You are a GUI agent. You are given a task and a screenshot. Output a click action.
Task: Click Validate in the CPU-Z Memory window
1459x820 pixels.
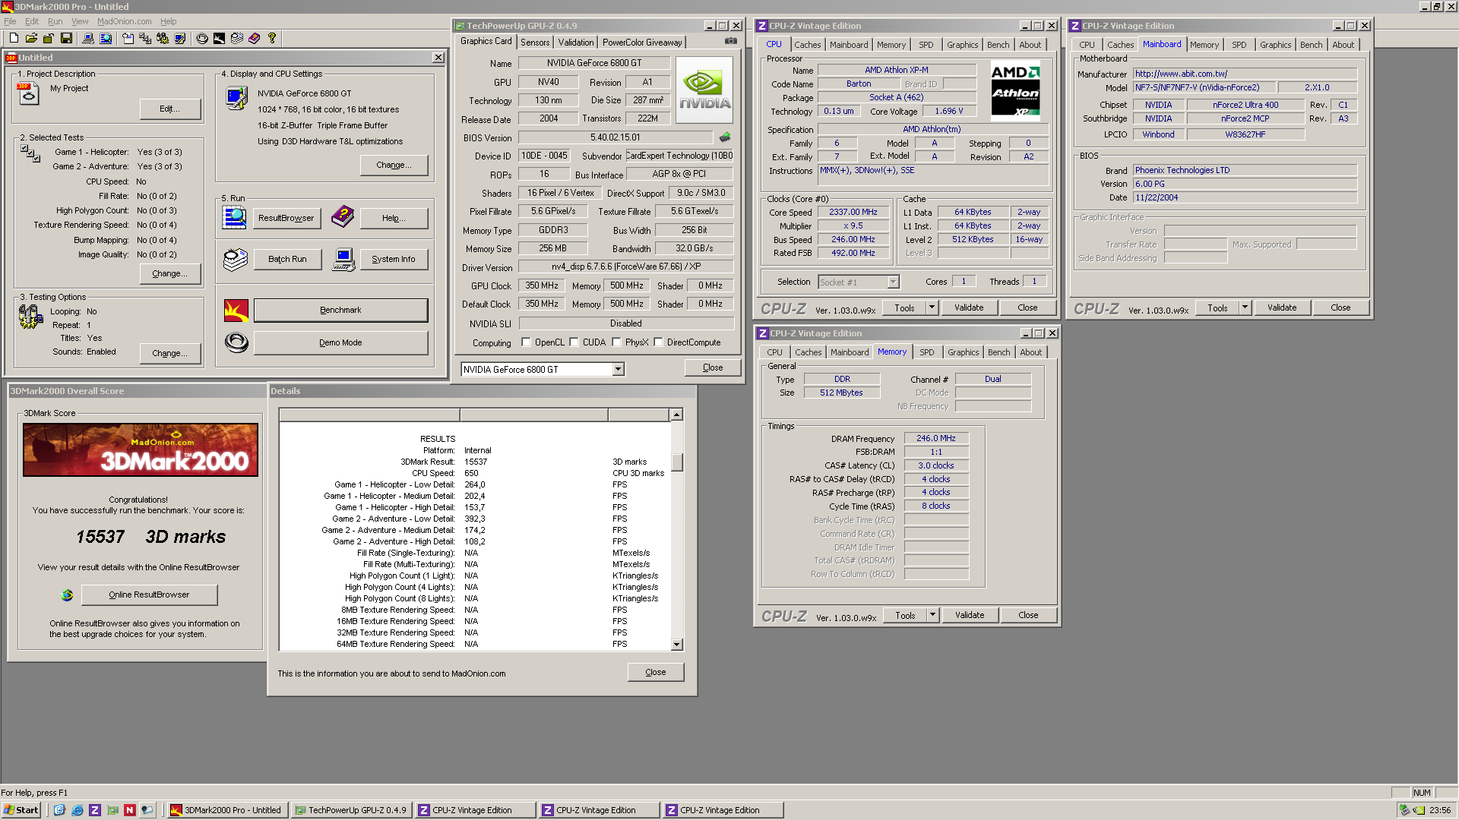pos(970,615)
